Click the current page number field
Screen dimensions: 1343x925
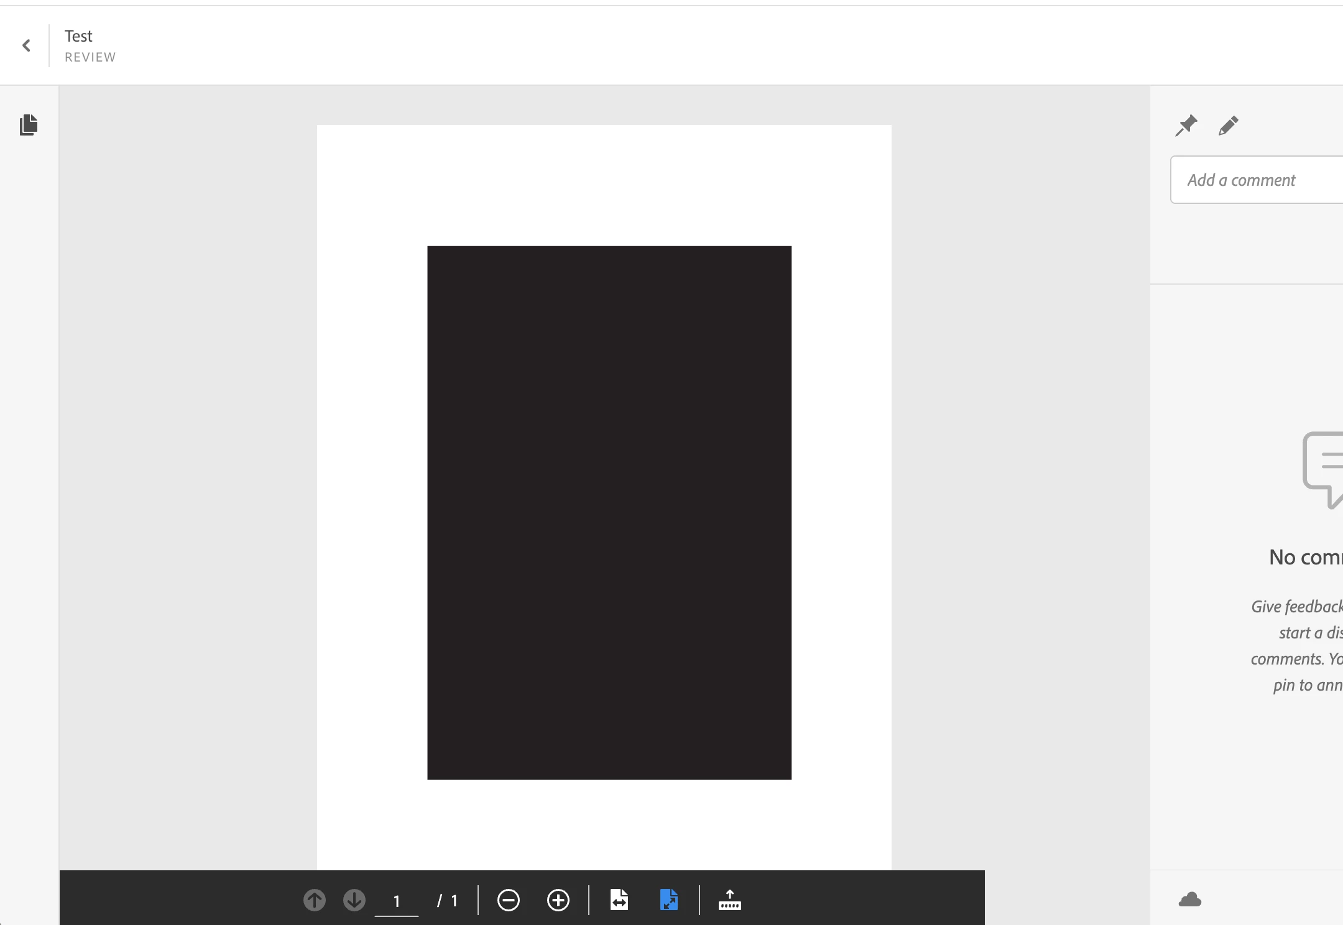[x=397, y=901]
